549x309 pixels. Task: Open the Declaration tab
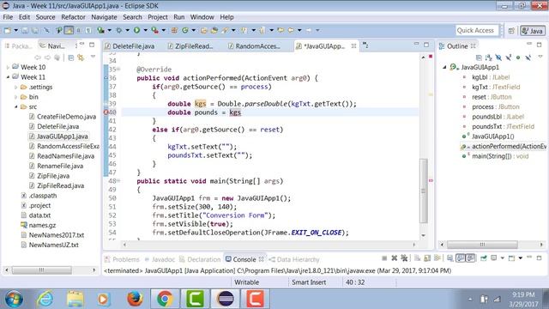point(200,259)
